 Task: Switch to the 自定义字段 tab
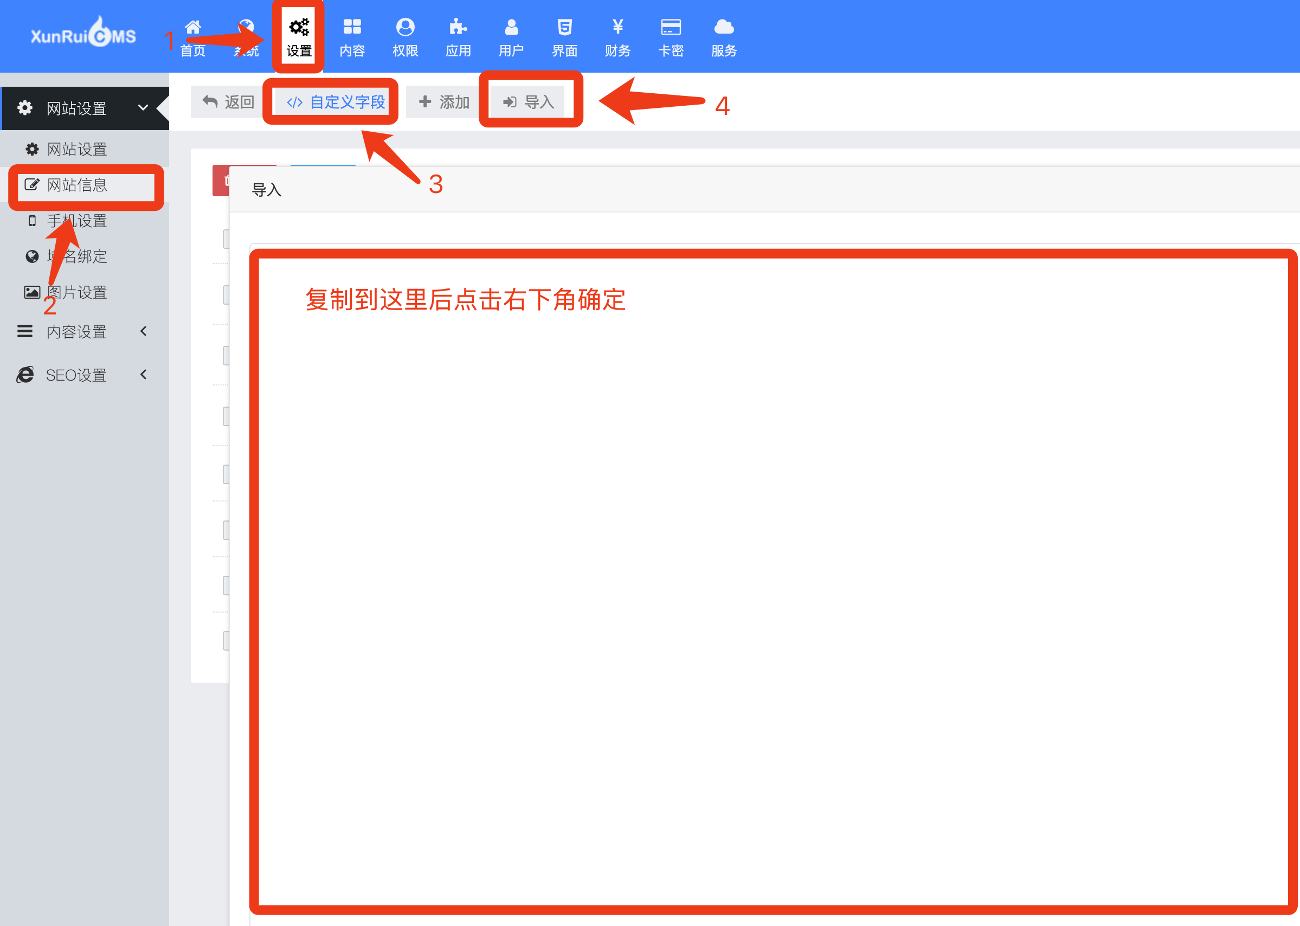(336, 102)
